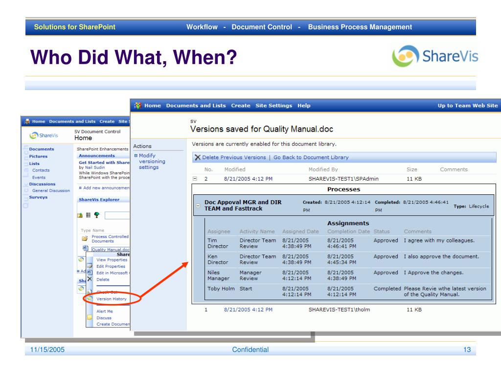
Task: Select Quality Manual.doc file name
Action: pyautogui.click(x=111, y=249)
